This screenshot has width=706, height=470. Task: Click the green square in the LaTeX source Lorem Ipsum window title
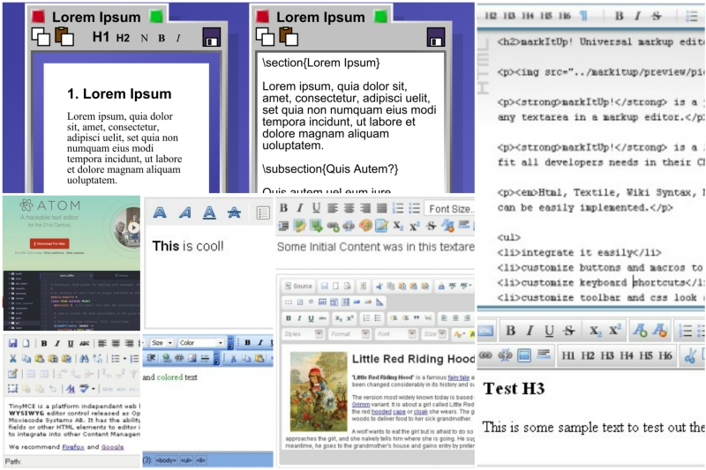pyautogui.click(x=380, y=17)
